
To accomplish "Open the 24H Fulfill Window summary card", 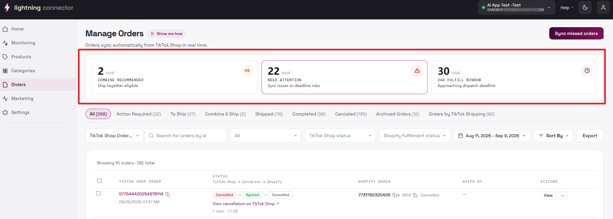I will click(514, 77).
